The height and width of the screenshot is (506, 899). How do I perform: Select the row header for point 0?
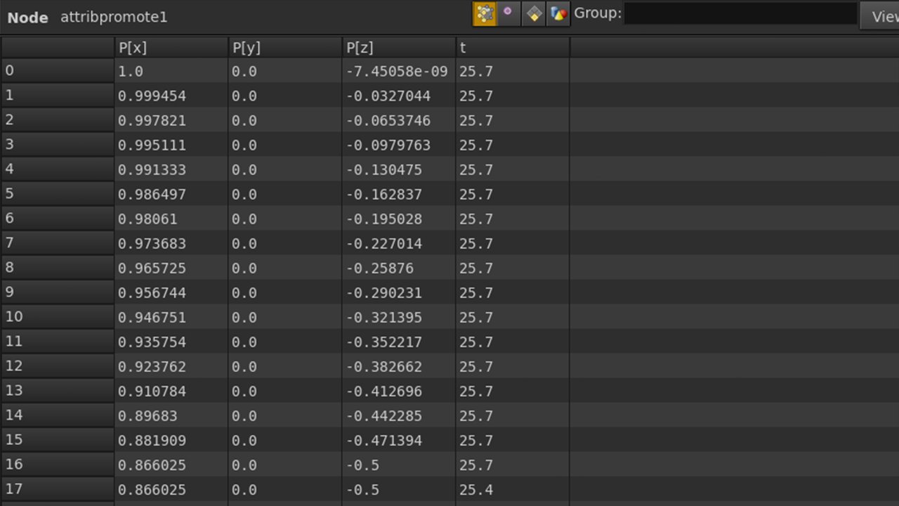tap(57, 70)
